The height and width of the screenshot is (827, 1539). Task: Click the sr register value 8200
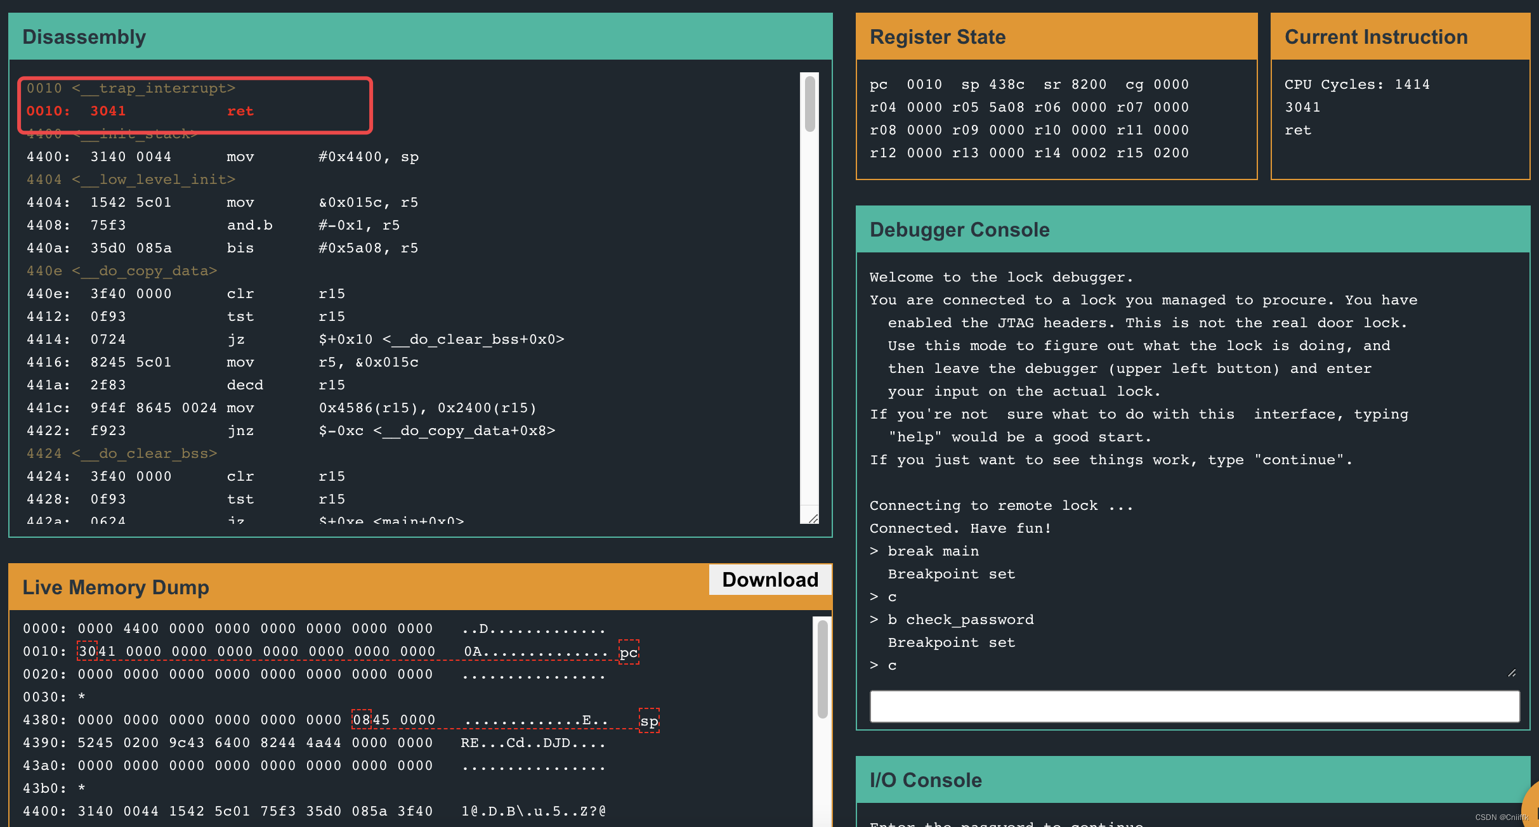click(x=1089, y=84)
